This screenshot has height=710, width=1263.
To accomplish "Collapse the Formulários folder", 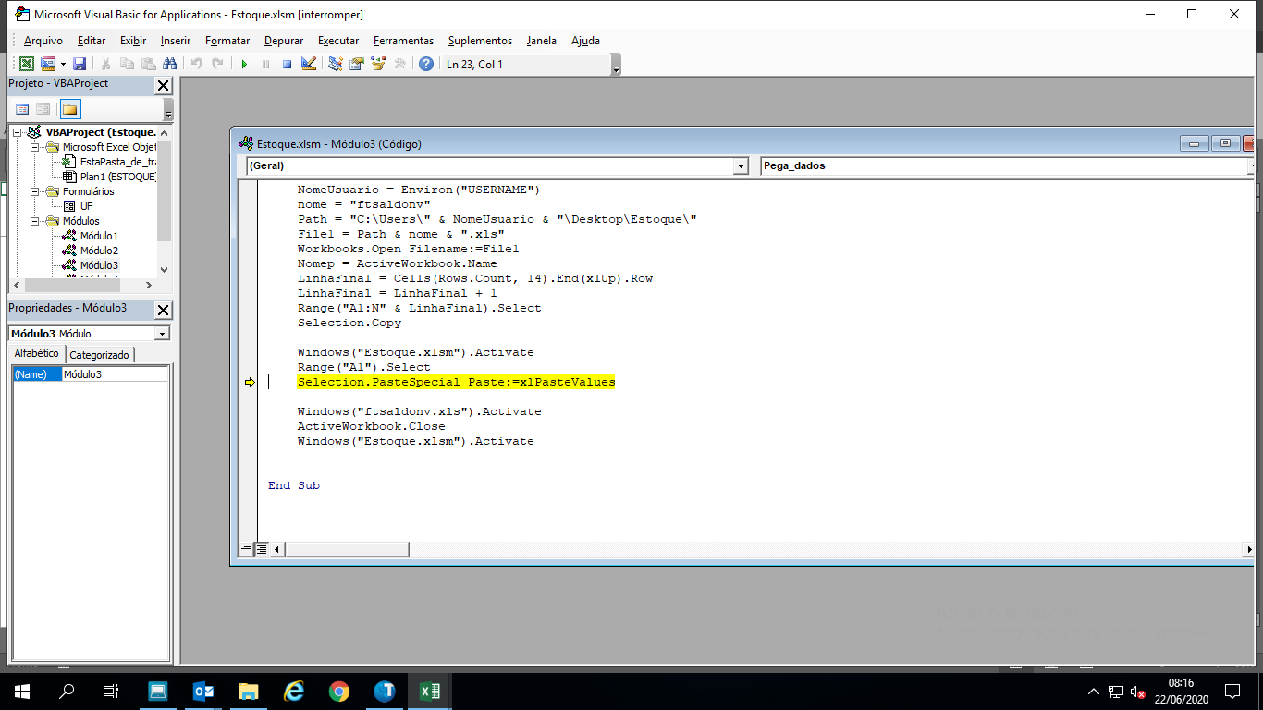I will (35, 191).
